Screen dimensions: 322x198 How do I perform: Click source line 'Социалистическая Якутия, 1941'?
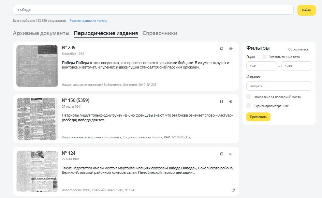pyautogui.click(x=147, y=137)
